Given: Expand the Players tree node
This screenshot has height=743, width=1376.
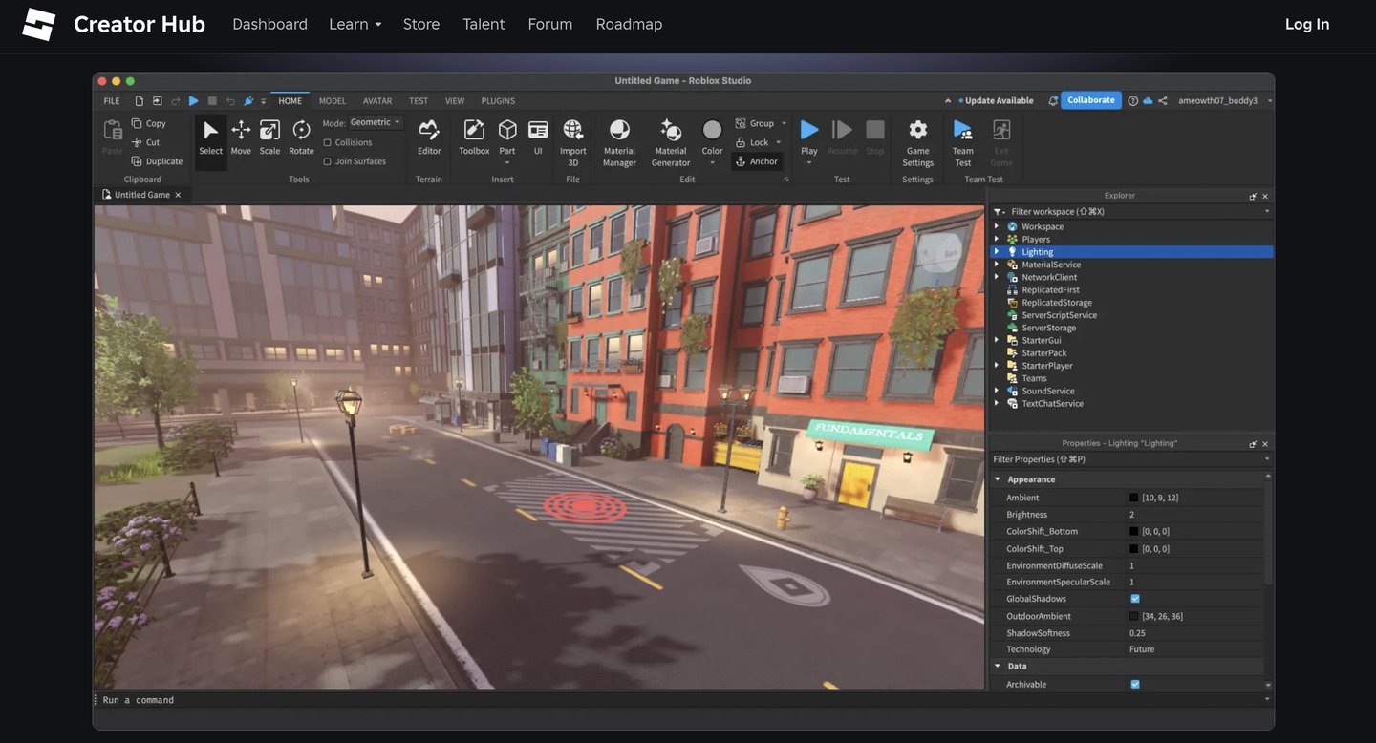Looking at the screenshot, I should coord(998,239).
